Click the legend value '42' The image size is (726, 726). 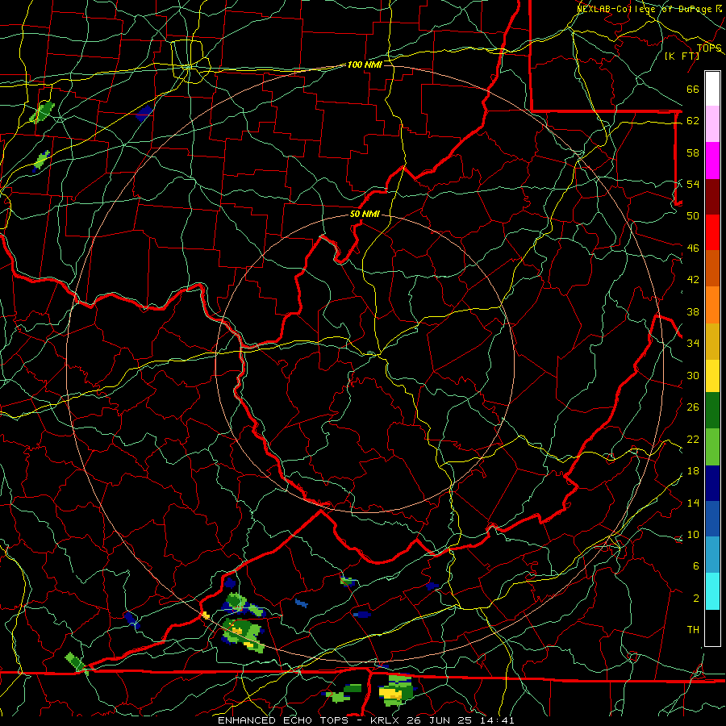point(693,280)
